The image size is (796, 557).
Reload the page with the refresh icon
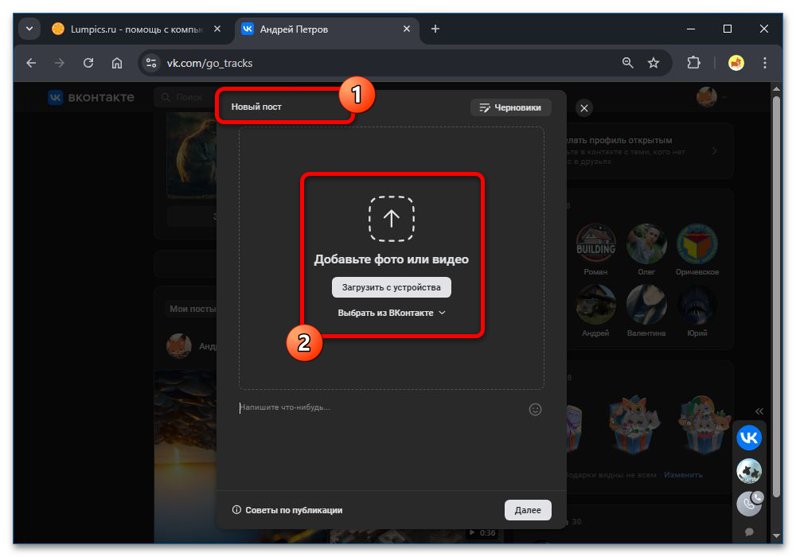tap(88, 63)
